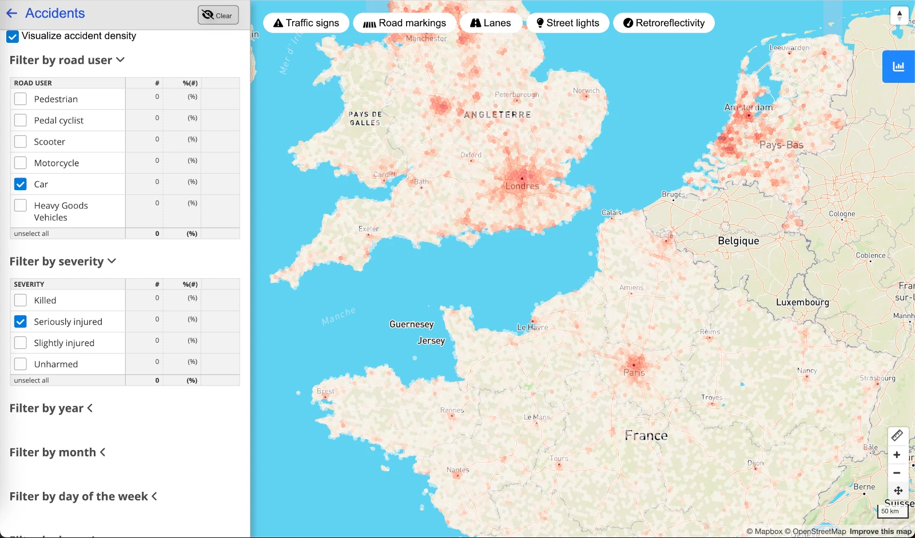Disable Visualize accident density checkbox
This screenshot has width=915, height=538.
coord(13,37)
